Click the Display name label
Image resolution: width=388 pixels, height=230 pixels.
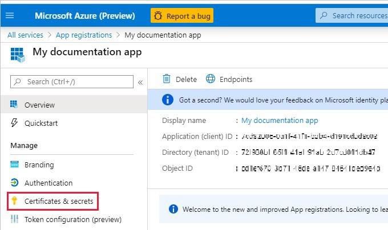pyautogui.click(x=184, y=121)
